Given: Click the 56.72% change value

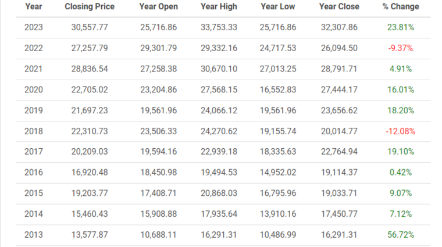Looking at the screenshot, I should click(x=400, y=235).
